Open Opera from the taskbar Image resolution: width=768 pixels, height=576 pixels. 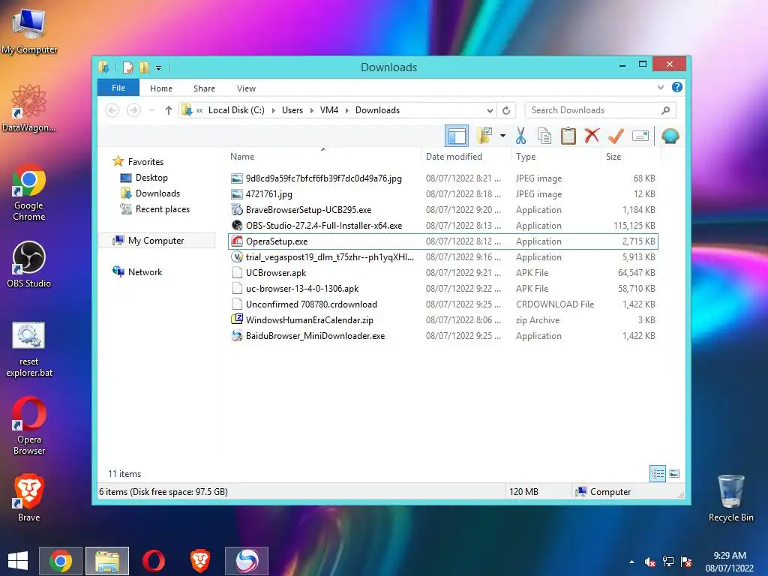pyautogui.click(x=153, y=561)
